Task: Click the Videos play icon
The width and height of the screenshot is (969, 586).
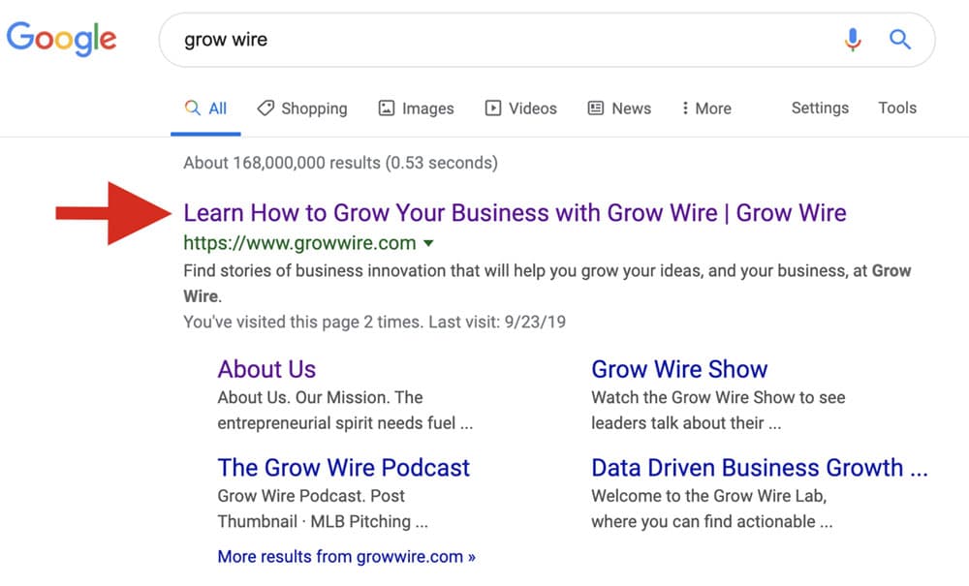Action: (x=493, y=108)
